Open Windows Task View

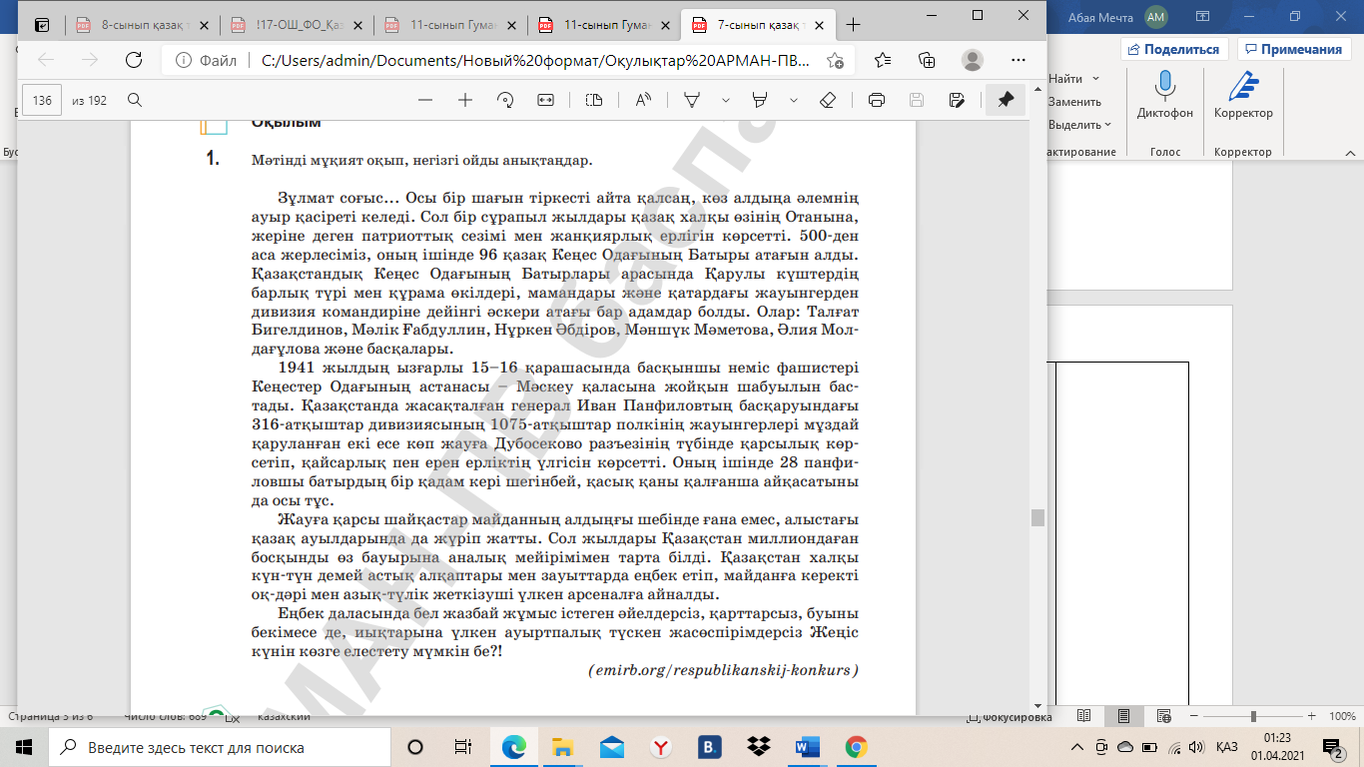pyautogui.click(x=463, y=747)
